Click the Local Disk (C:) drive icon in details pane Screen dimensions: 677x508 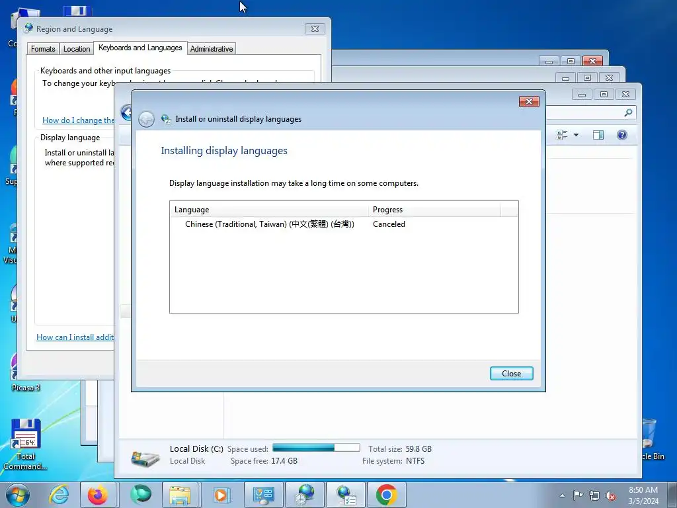[145, 458]
